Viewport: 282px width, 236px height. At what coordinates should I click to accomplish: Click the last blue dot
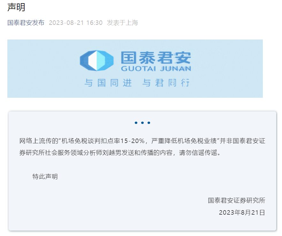click(x=149, y=123)
